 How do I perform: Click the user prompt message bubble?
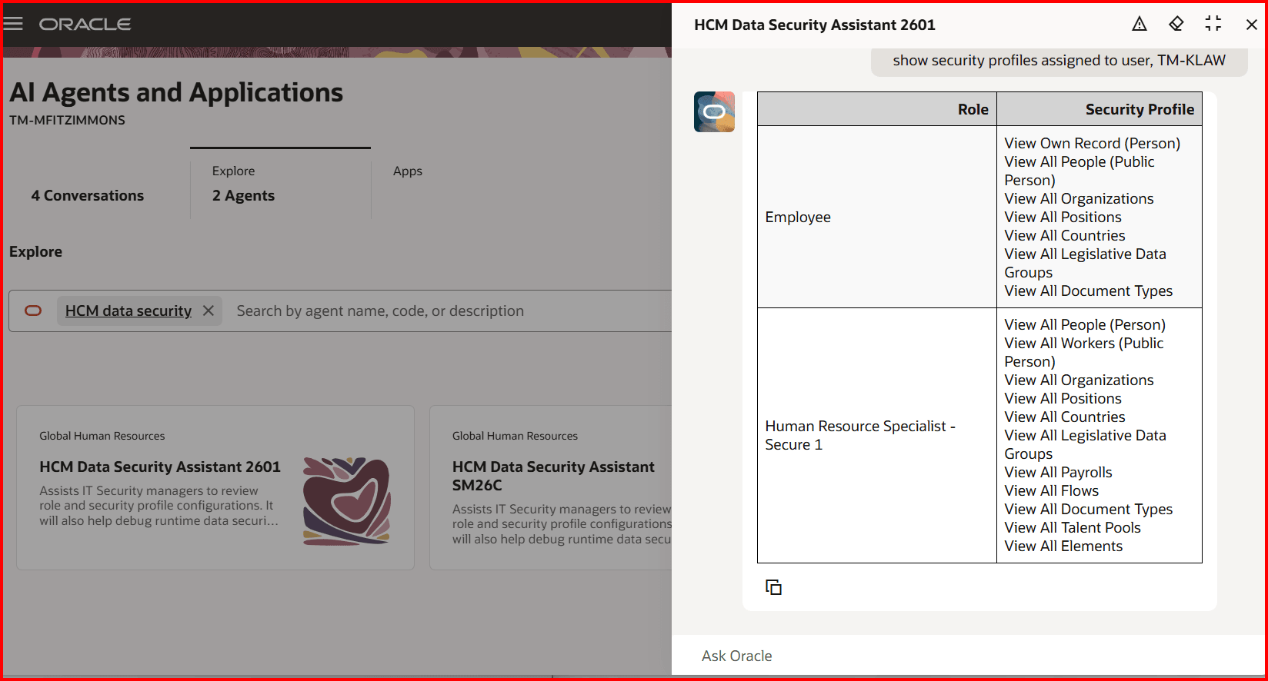pyautogui.click(x=1059, y=61)
